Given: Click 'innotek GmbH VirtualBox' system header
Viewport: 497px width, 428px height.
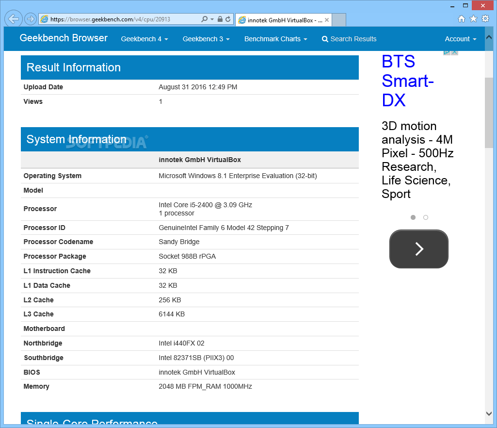Looking at the screenshot, I should 200,160.
